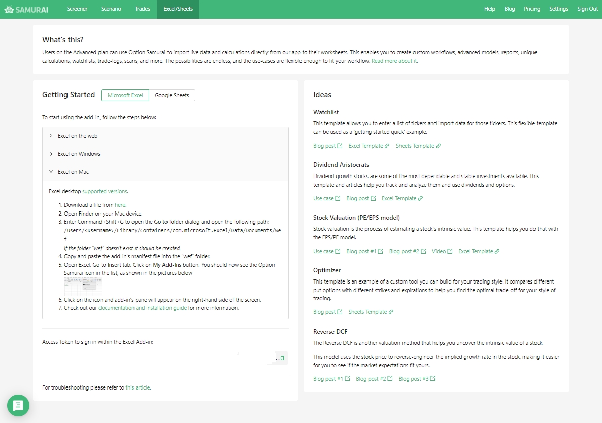Viewport: 602px width, 423px height.
Task: Click the 'Access Token to sign in' label
Action: tap(97, 342)
